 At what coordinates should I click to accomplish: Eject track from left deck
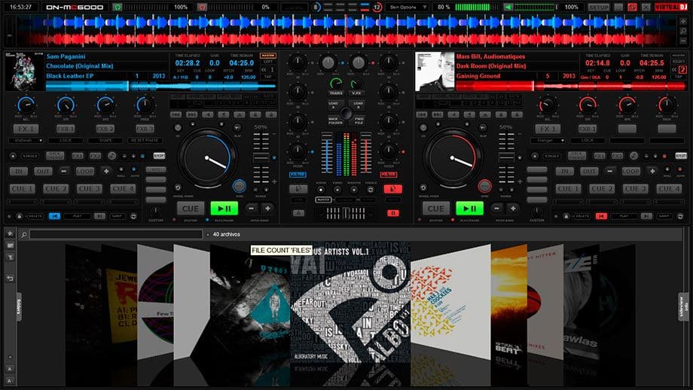click(240, 114)
